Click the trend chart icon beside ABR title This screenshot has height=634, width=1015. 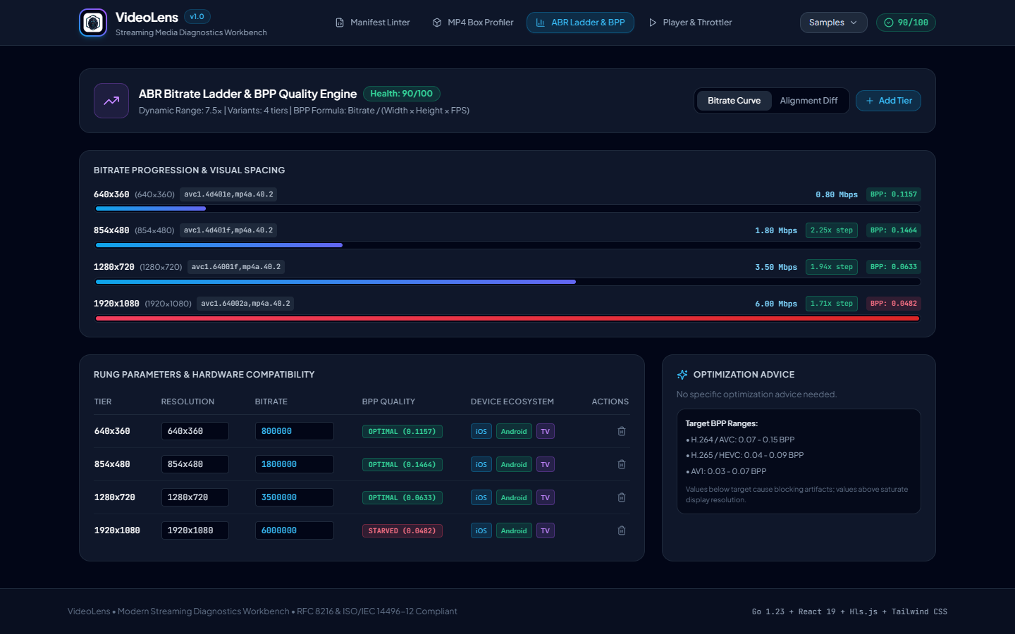tap(111, 101)
